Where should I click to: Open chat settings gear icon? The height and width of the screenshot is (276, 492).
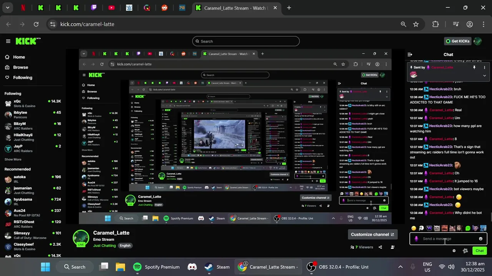click(x=454, y=251)
